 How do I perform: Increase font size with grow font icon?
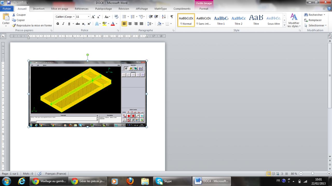[93, 17]
